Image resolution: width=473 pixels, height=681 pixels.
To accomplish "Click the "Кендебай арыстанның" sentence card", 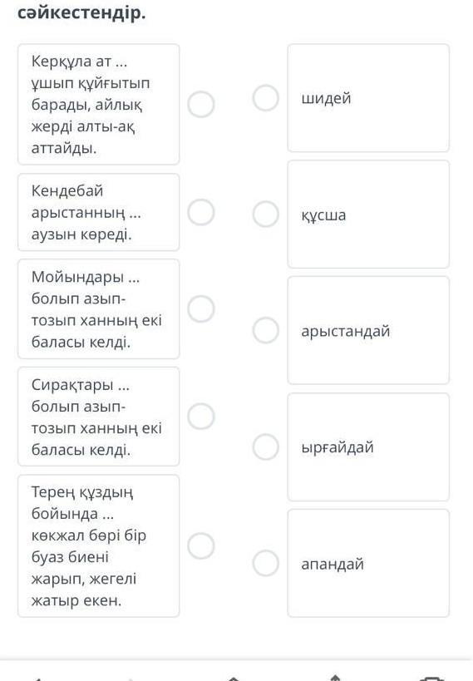I will pyautogui.click(x=99, y=212).
